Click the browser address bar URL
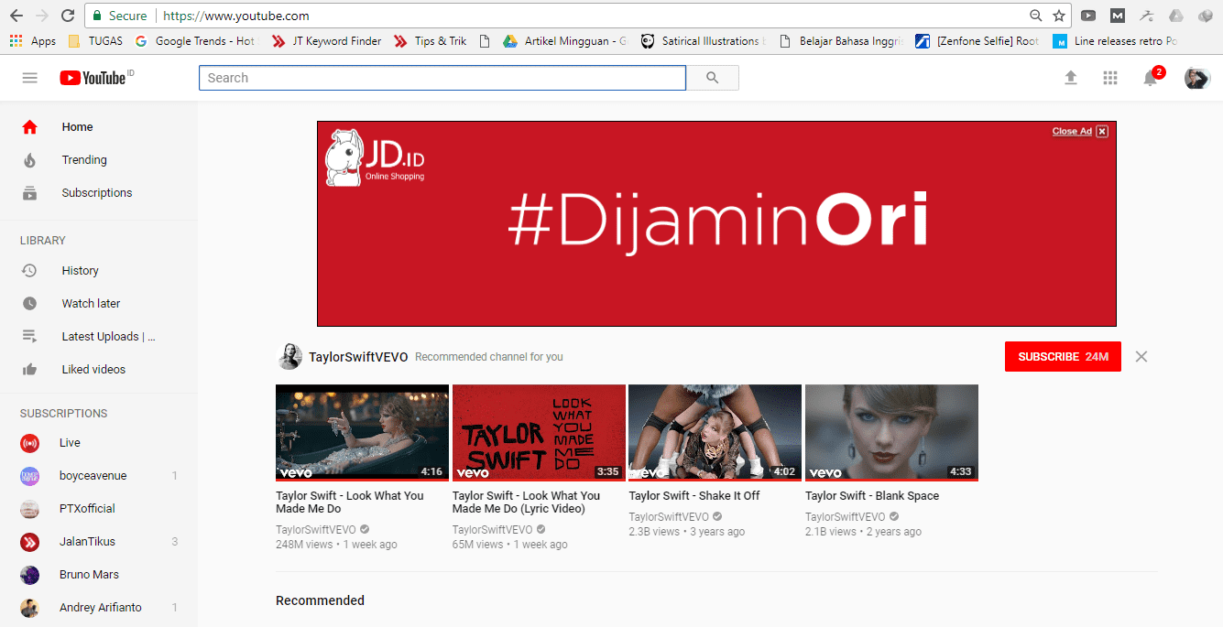Viewport: 1223px width, 627px height. coord(235,16)
